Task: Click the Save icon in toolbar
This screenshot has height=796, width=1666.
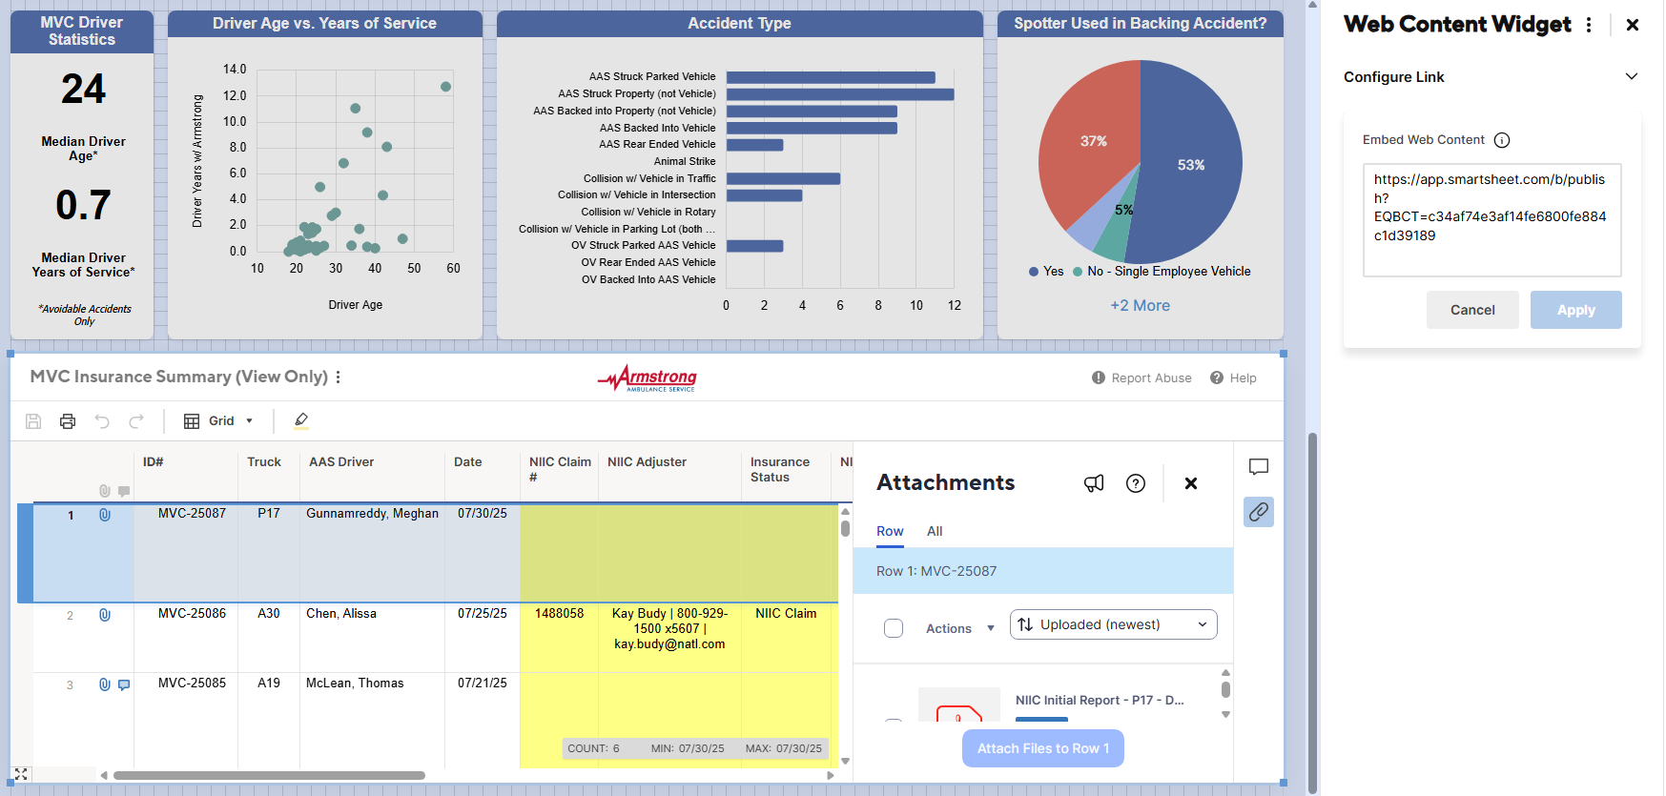Action: 33,421
